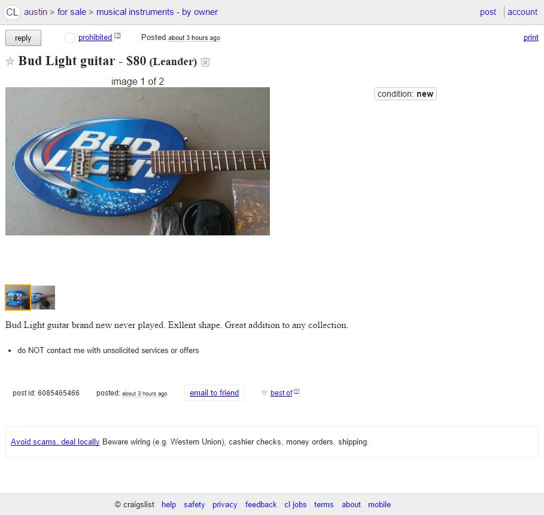Open the safety link in the footer
This screenshot has height=515, width=544.
[x=194, y=504]
